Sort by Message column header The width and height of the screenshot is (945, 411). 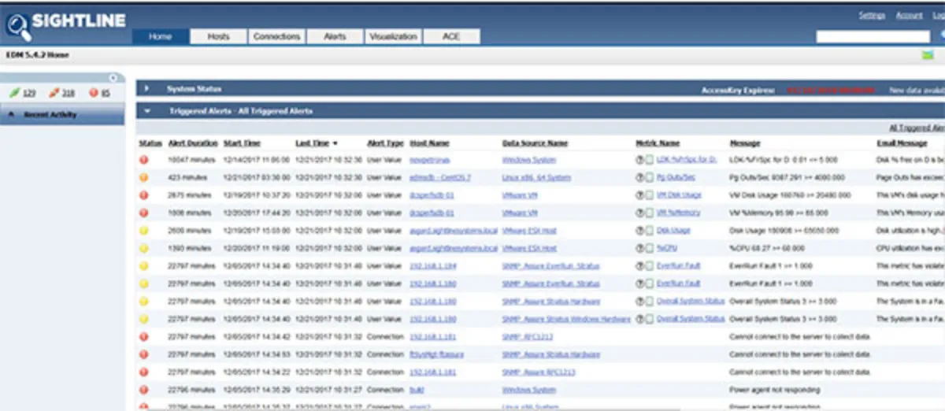point(745,143)
